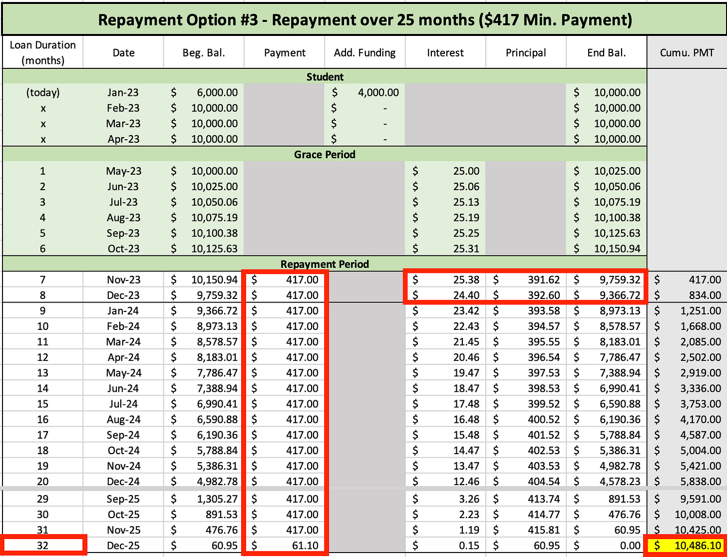The image size is (727, 557).
Task: Select the Apr-24 date cell
Action: click(123, 357)
